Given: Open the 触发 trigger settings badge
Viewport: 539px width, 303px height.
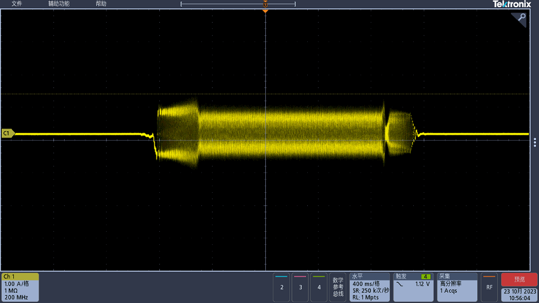Looking at the screenshot, I should coord(413,287).
